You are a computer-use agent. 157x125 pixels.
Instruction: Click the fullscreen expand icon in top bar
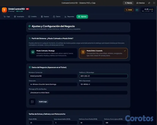[154, 3]
